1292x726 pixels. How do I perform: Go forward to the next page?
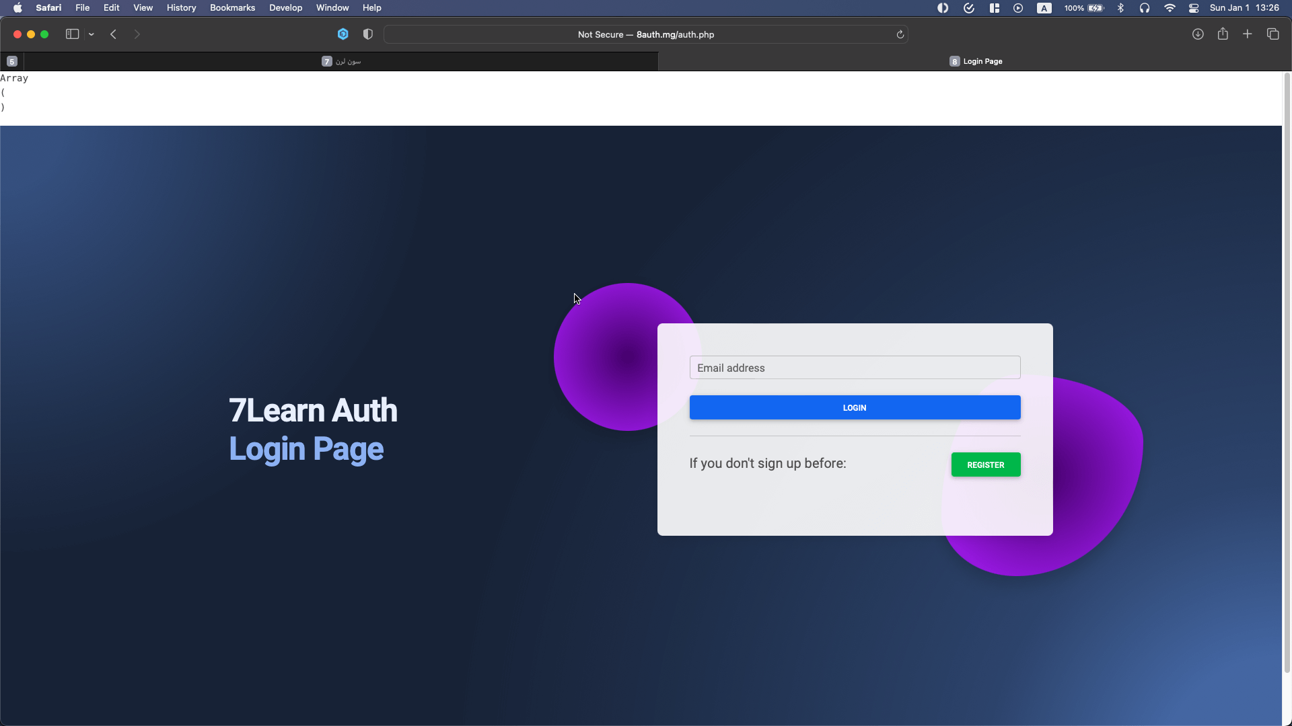pos(137,34)
